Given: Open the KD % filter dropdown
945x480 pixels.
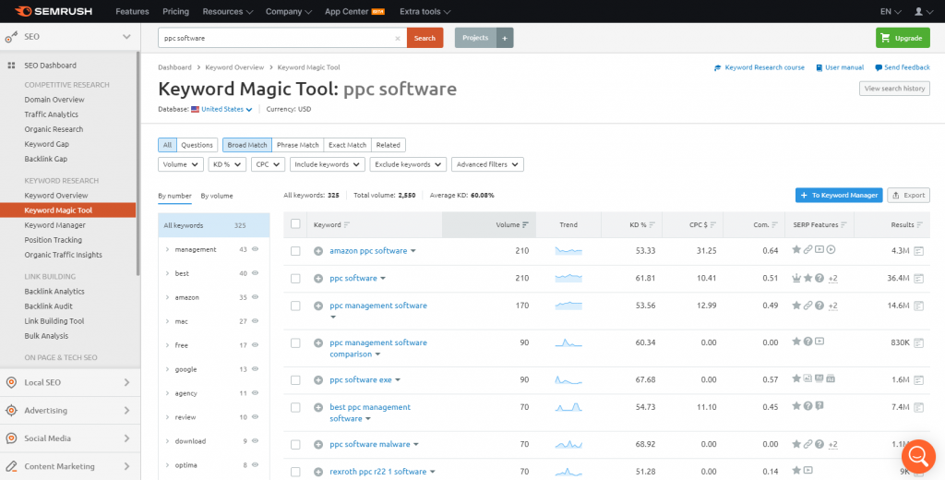Looking at the screenshot, I should [226, 164].
